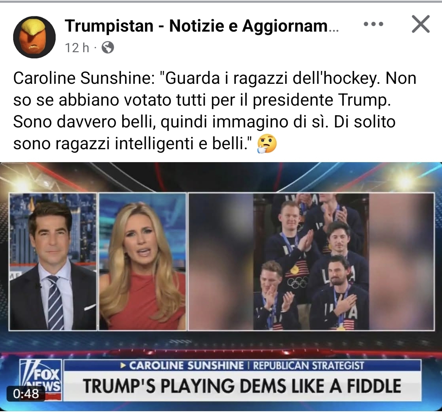Close the post with the X icon

[x=420, y=24]
